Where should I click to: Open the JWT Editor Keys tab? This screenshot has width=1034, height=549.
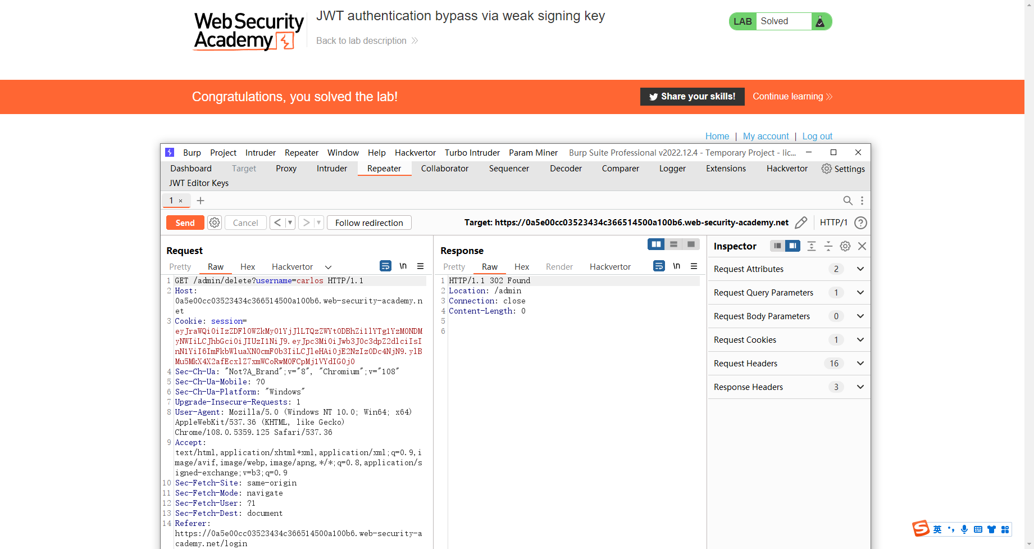pos(199,183)
